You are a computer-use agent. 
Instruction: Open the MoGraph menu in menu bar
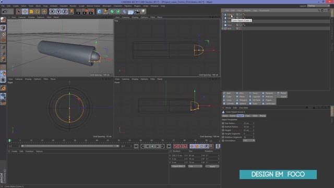pyautogui.click(x=106, y=6)
